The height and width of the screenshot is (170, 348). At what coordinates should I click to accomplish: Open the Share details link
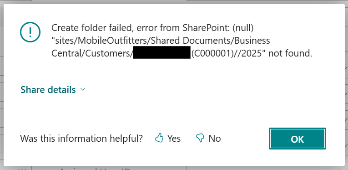pos(48,89)
